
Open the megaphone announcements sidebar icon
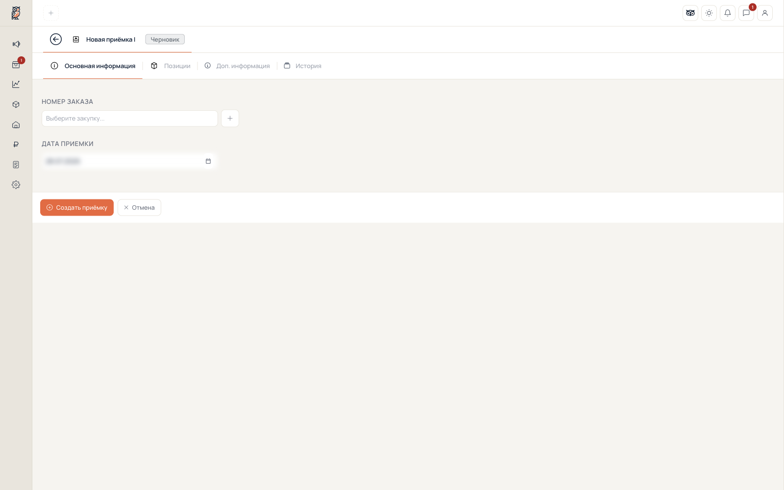(x=16, y=44)
